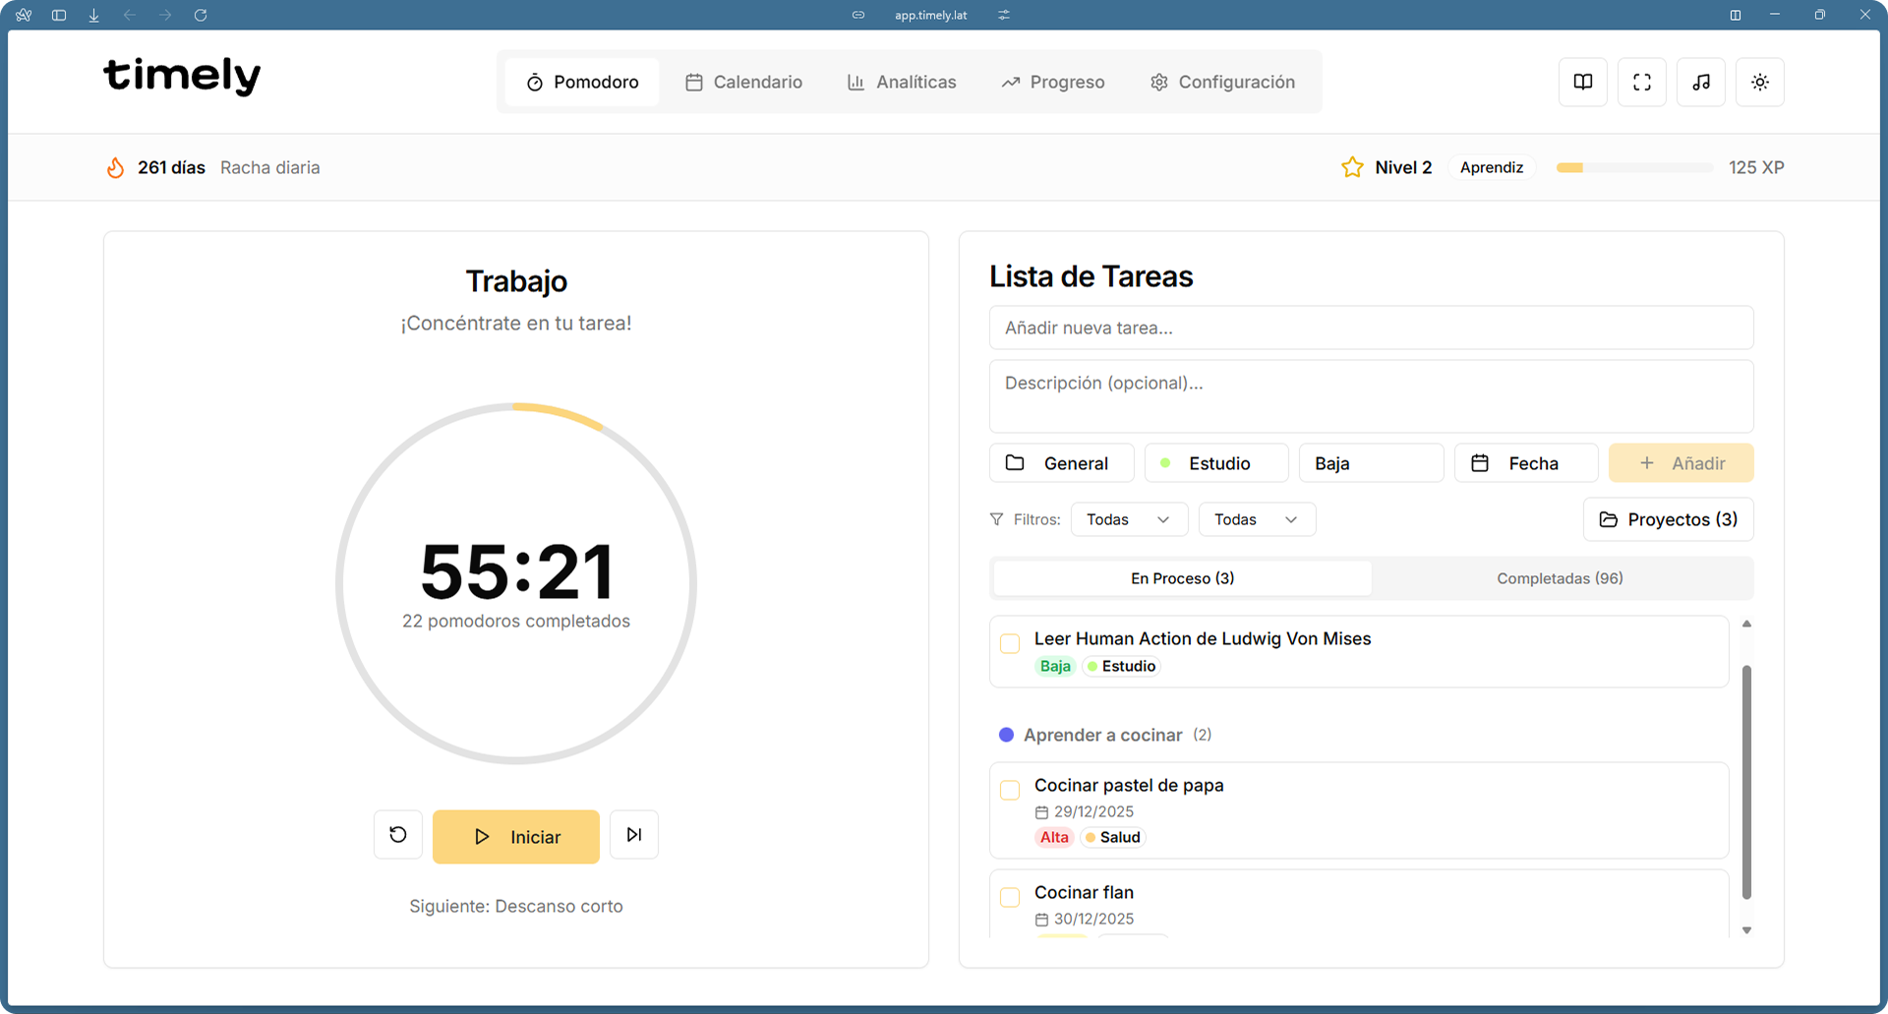Switch to the Calendario tab

click(x=743, y=83)
